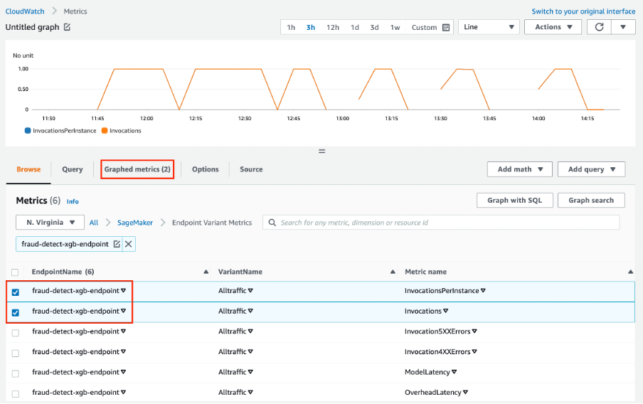Check the OverheadLatency row checkbox

point(16,394)
